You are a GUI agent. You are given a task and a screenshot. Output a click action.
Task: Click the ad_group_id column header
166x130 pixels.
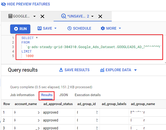point(86,104)
